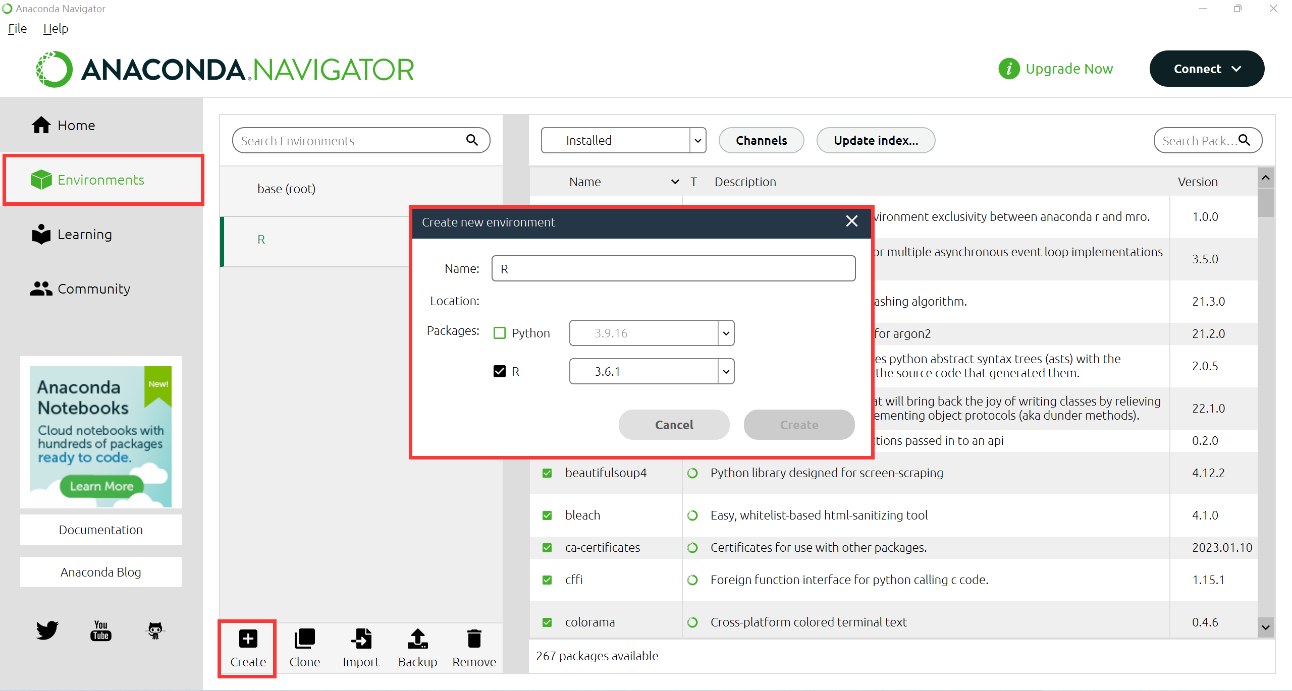Enable the Python package checkbox
The image size is (1292, 691).
[500, 333]
